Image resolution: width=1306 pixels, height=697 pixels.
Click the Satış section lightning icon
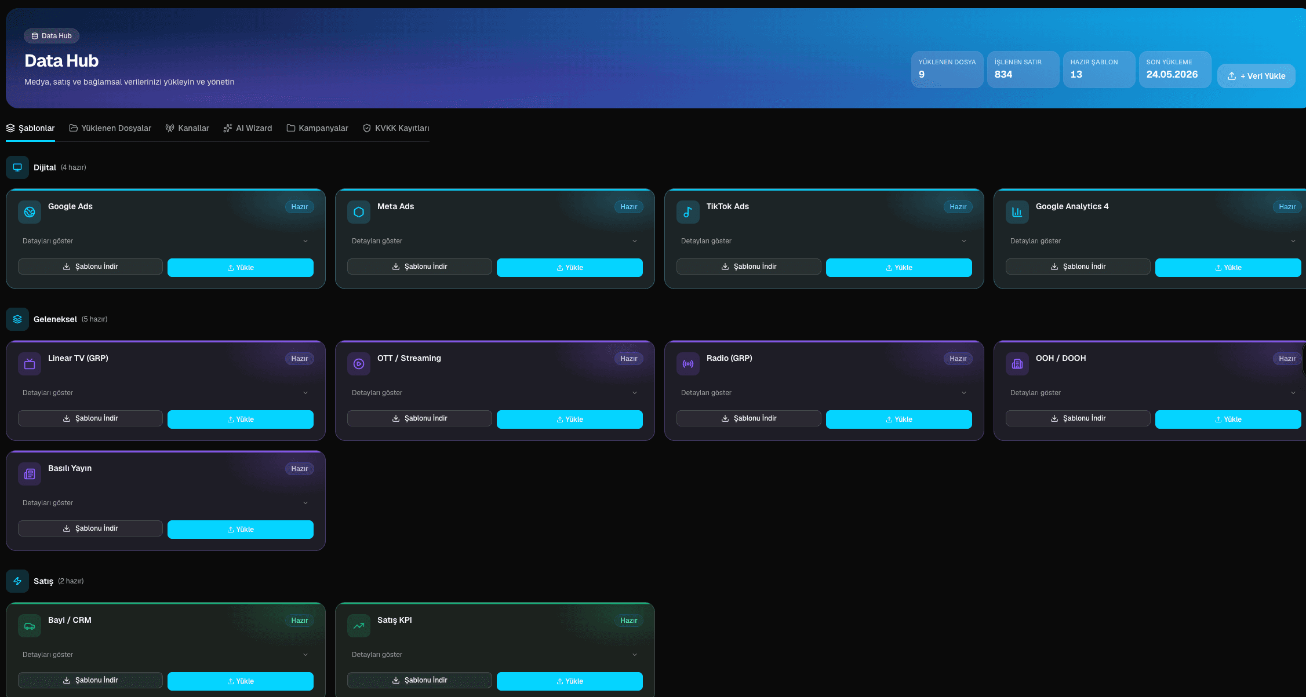17,581
